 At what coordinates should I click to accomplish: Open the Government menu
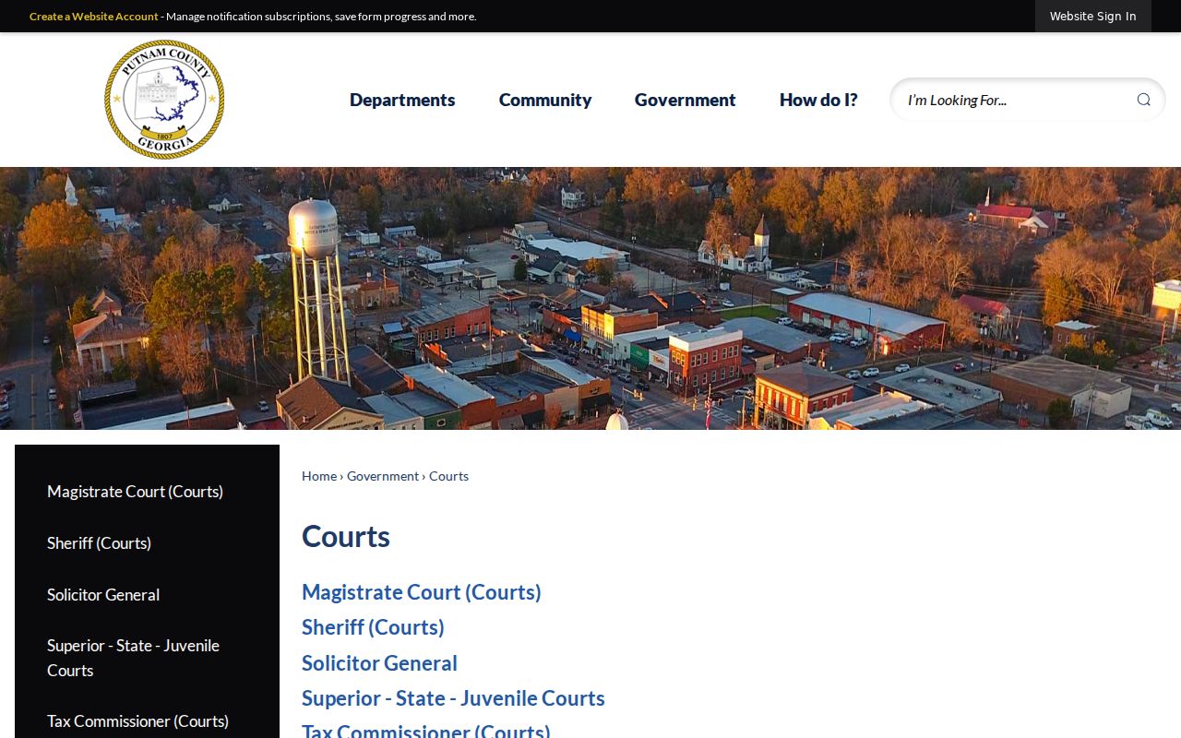(x=686, y=100)
